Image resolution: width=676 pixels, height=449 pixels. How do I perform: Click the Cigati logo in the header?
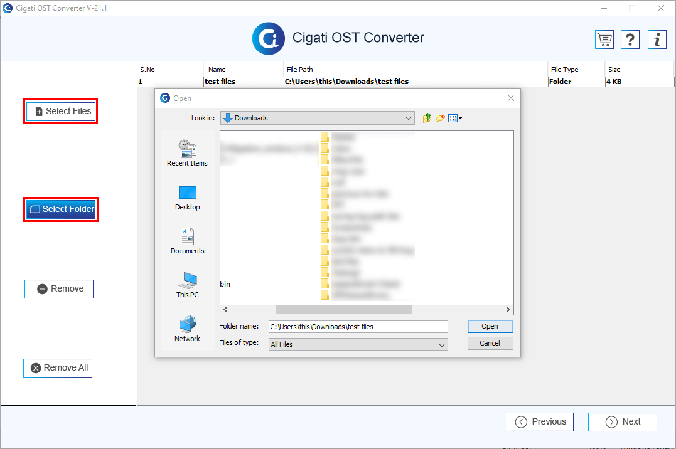point(268,38)
